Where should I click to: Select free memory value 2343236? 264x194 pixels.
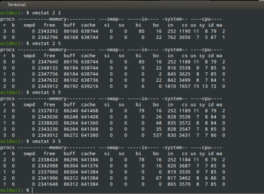tap(48, 129)
